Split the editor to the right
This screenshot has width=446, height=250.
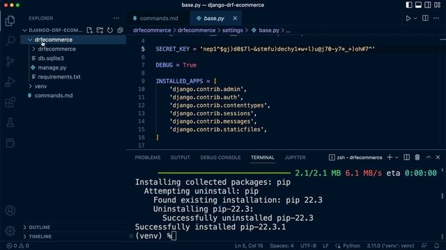425,18
